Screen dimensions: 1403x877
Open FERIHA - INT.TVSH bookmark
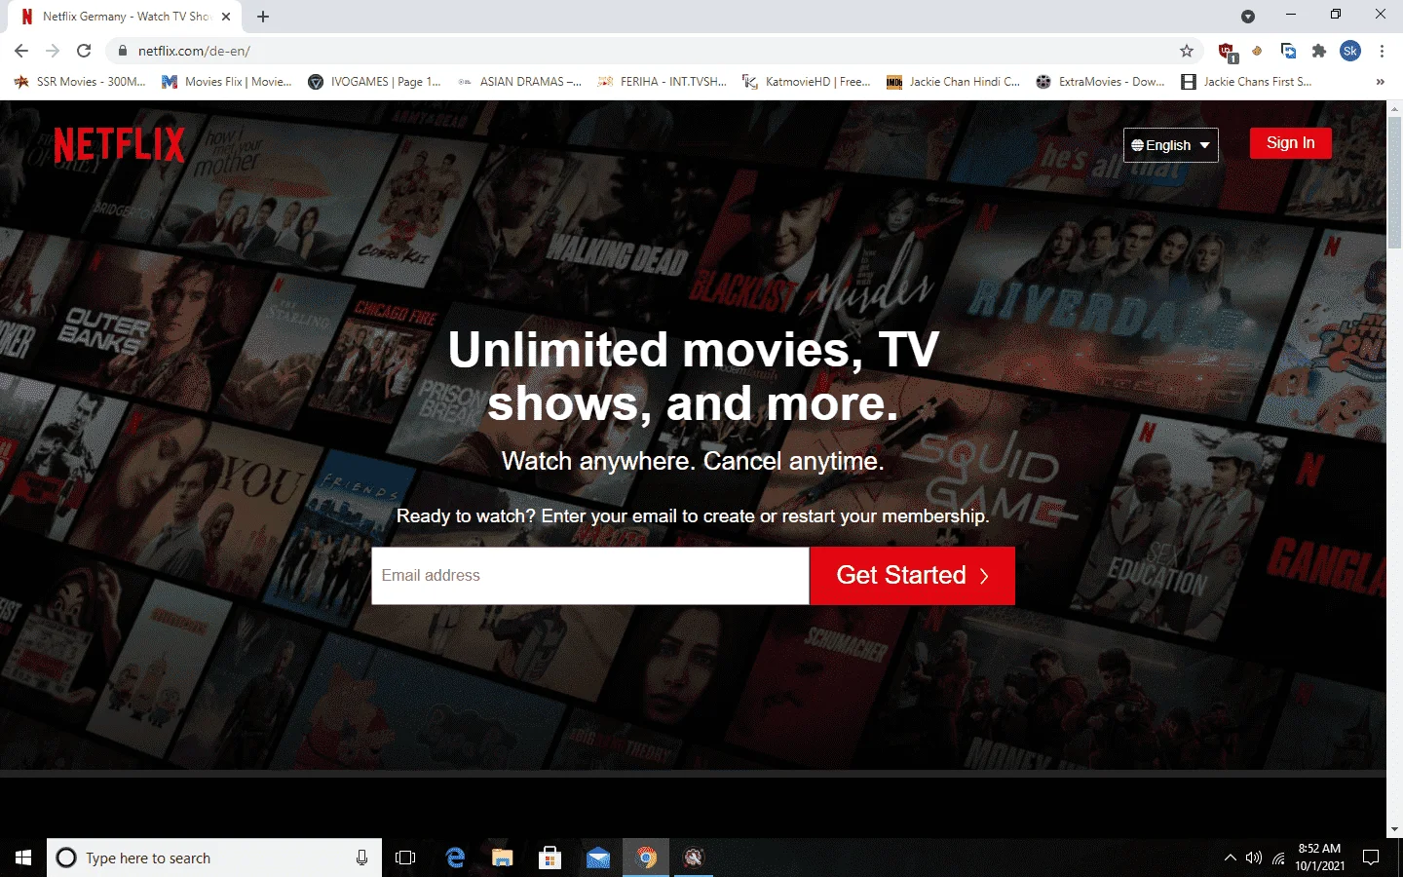tap(663, 82)
